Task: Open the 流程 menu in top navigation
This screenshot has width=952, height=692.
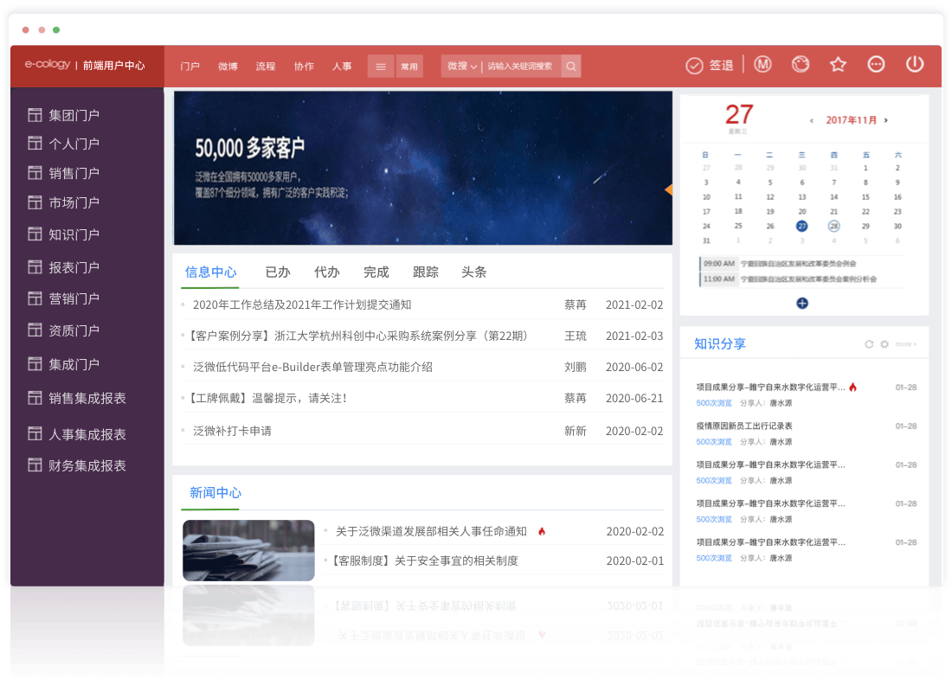Action: [x=265, y=67]
